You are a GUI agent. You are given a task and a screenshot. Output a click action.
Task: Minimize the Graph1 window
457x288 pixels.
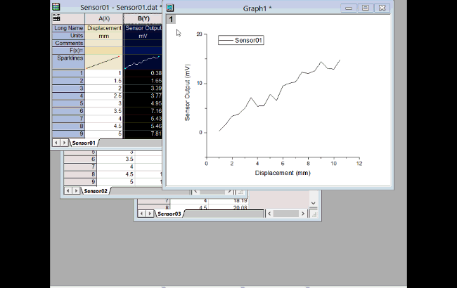[349, 8]
